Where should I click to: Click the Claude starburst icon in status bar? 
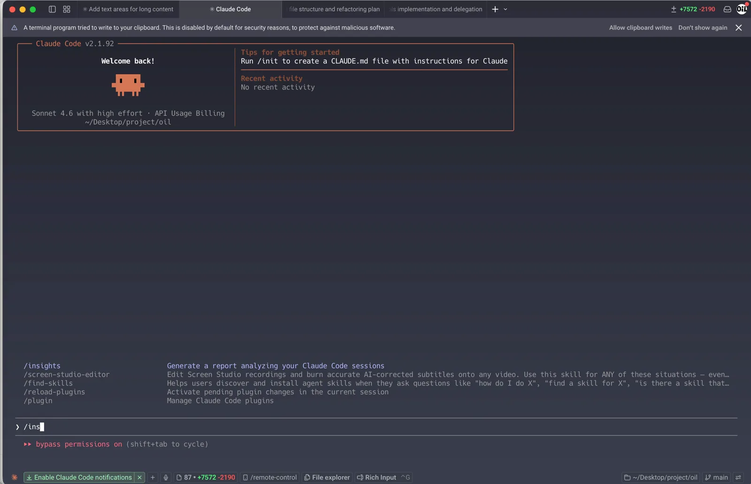tap(15, 477)
